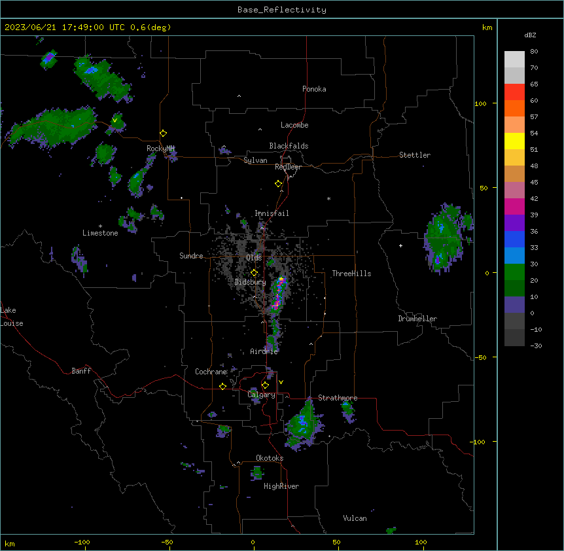
Task: Click the -30 value on dBZ scale
Action: coord(536,346)
